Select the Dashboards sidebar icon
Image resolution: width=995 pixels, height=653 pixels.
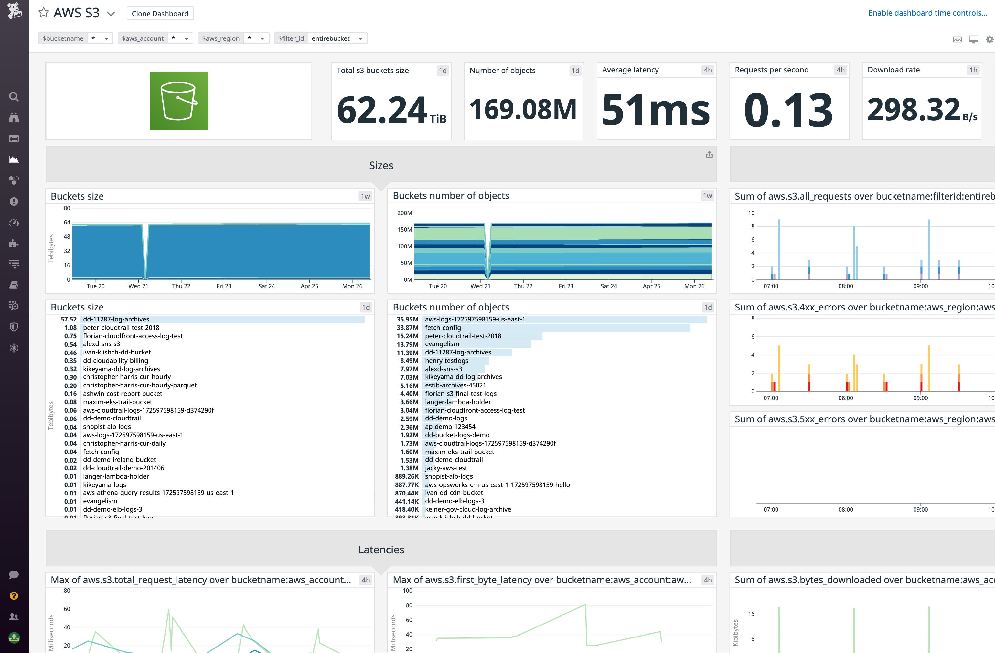(x=14, y=159)
